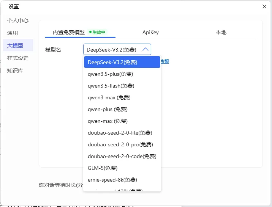Open 样式设定 settings section
The height and width of the screenshot is (207, 272).
coord(18,58)
